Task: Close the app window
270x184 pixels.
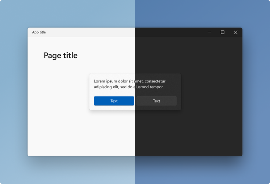Action: (236, 32)
